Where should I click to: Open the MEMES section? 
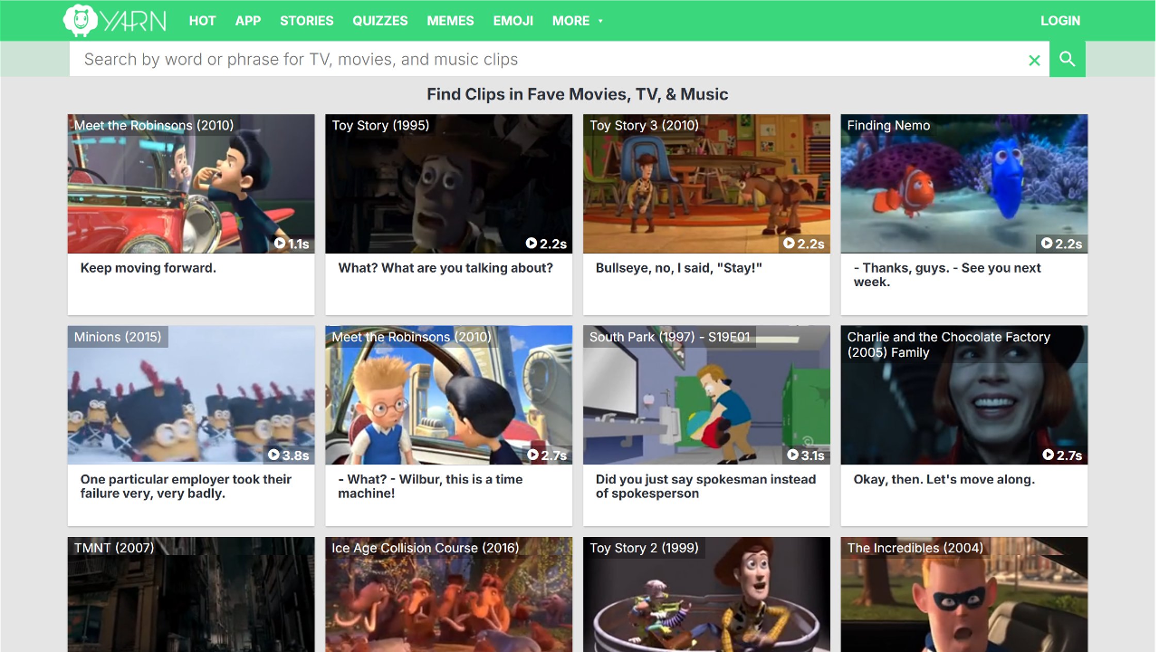tap(450, 20)
